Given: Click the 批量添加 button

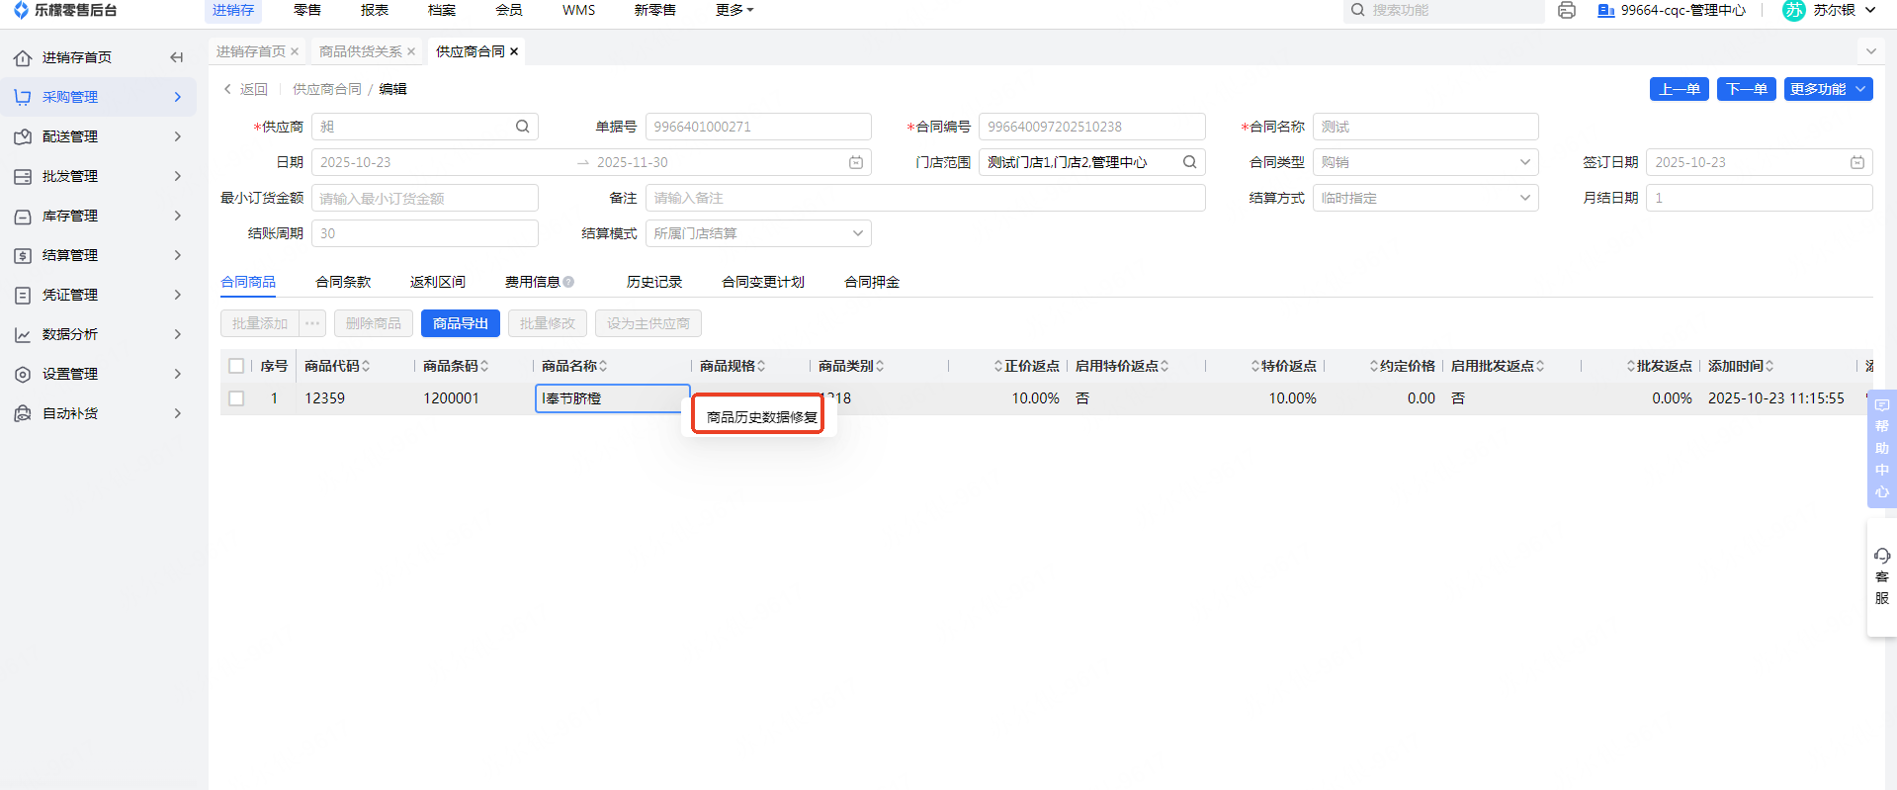Looking at the screenshot, I should pos(260,323).
